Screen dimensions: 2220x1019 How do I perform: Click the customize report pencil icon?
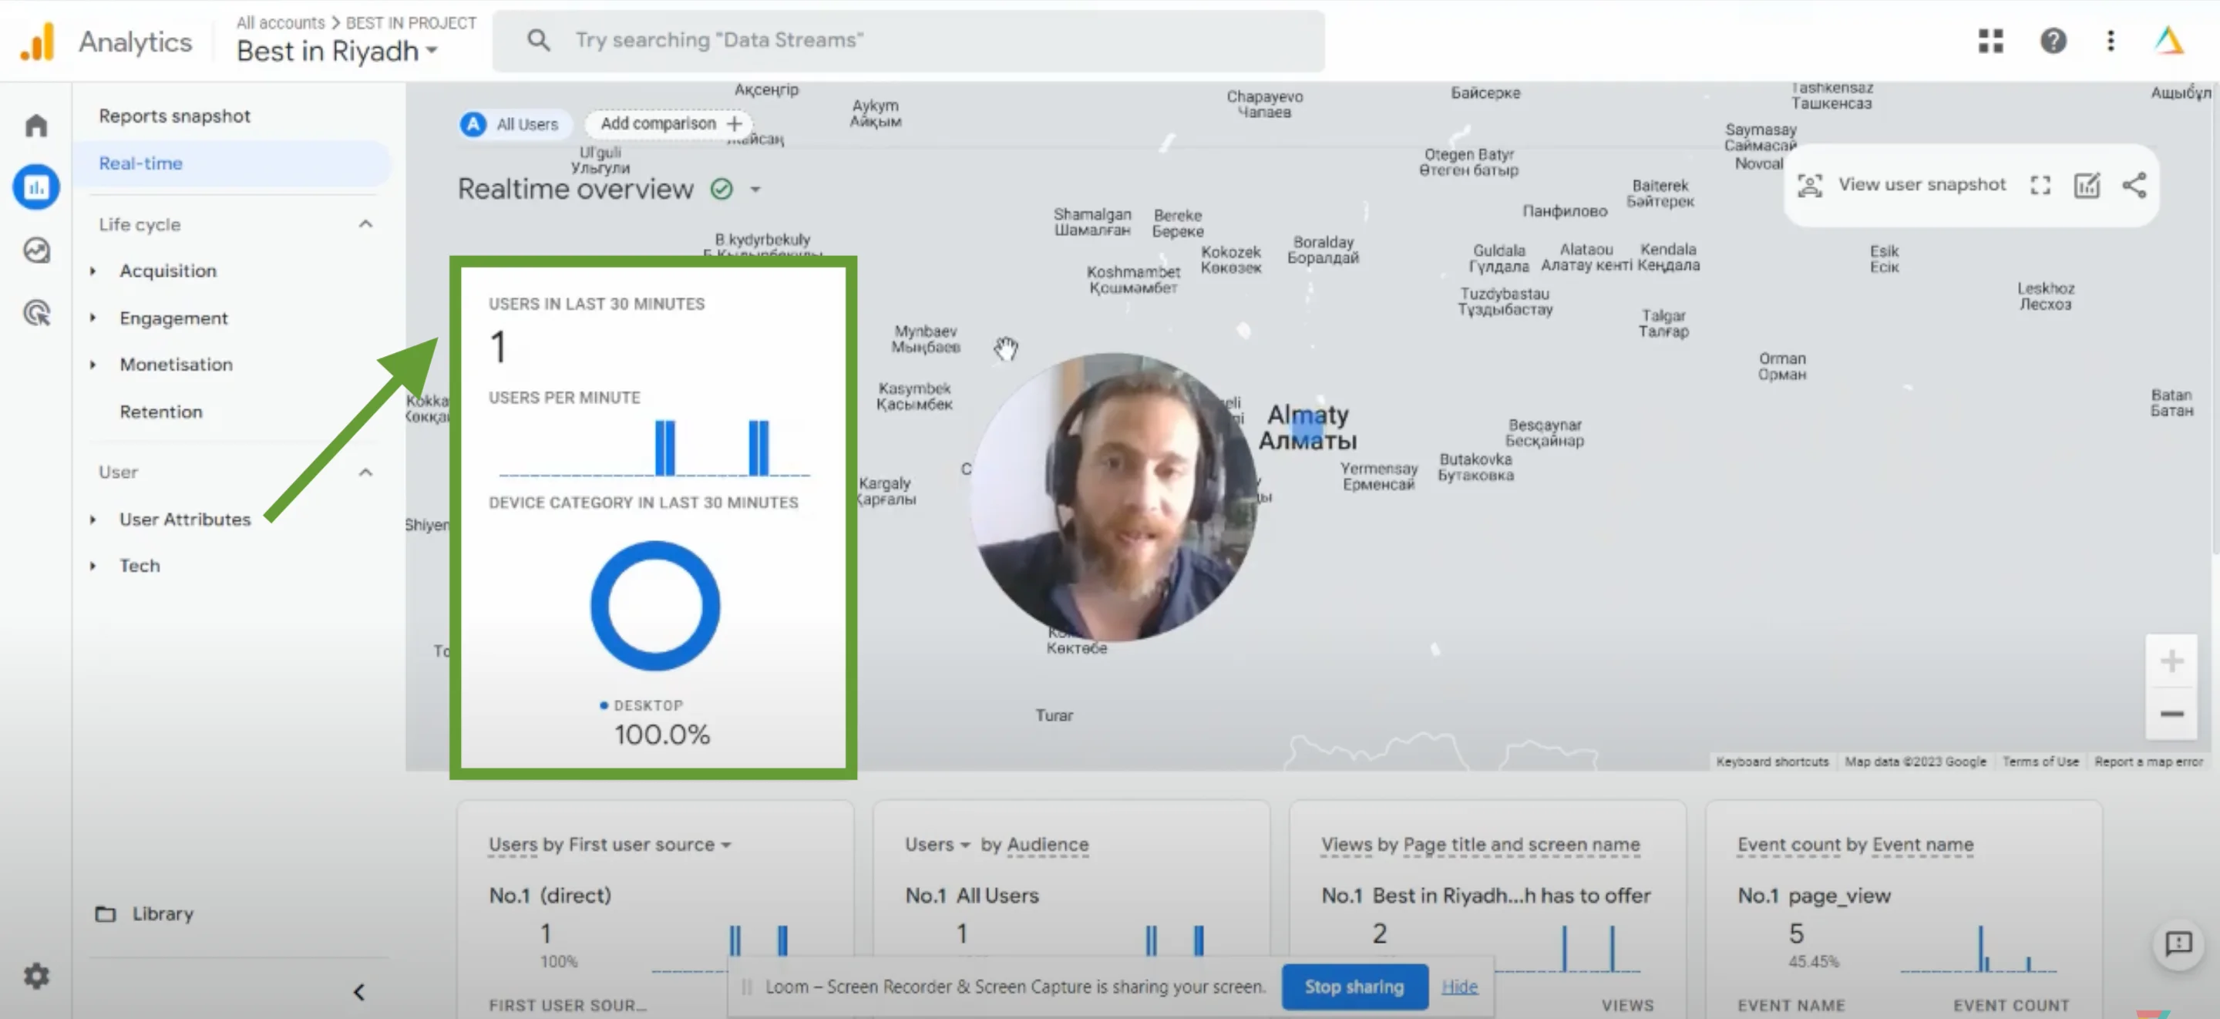[2087, 184]
